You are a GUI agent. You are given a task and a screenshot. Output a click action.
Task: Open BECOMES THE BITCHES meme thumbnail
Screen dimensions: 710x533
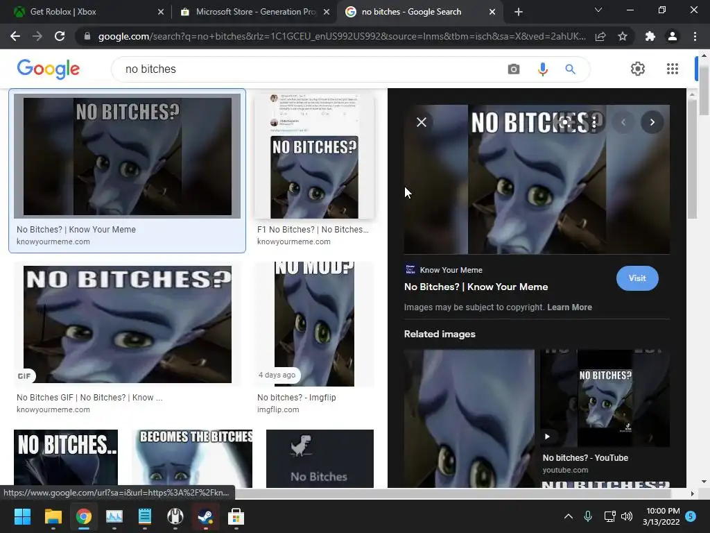(x=192, y=458)
